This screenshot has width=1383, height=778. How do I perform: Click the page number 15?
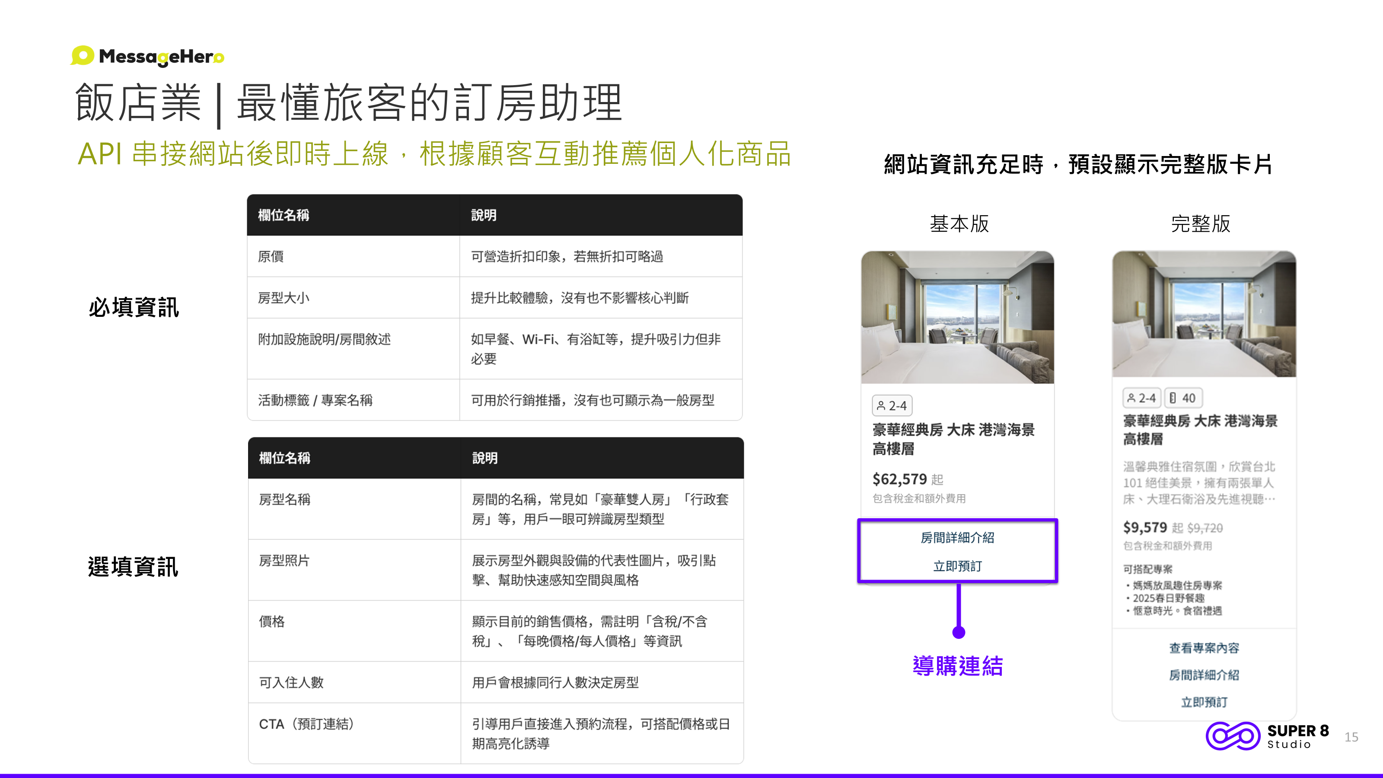click(1351, 737)
